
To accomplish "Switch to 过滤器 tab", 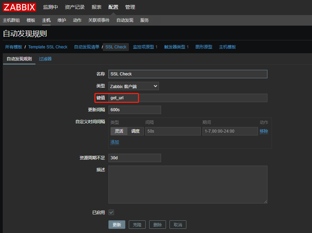I will coord(45,59).
